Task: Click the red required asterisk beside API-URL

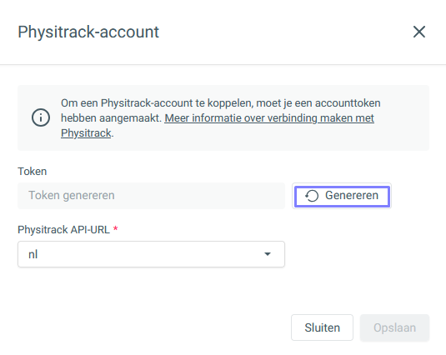Action: (116, 229)
